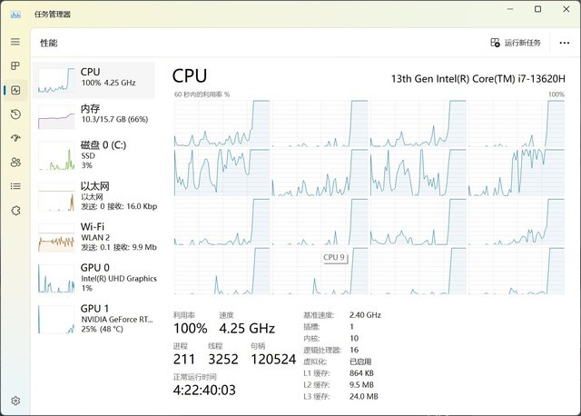Open the Details list icon
Viewport: 581px width, 416px height.
(x=15, y=186)
